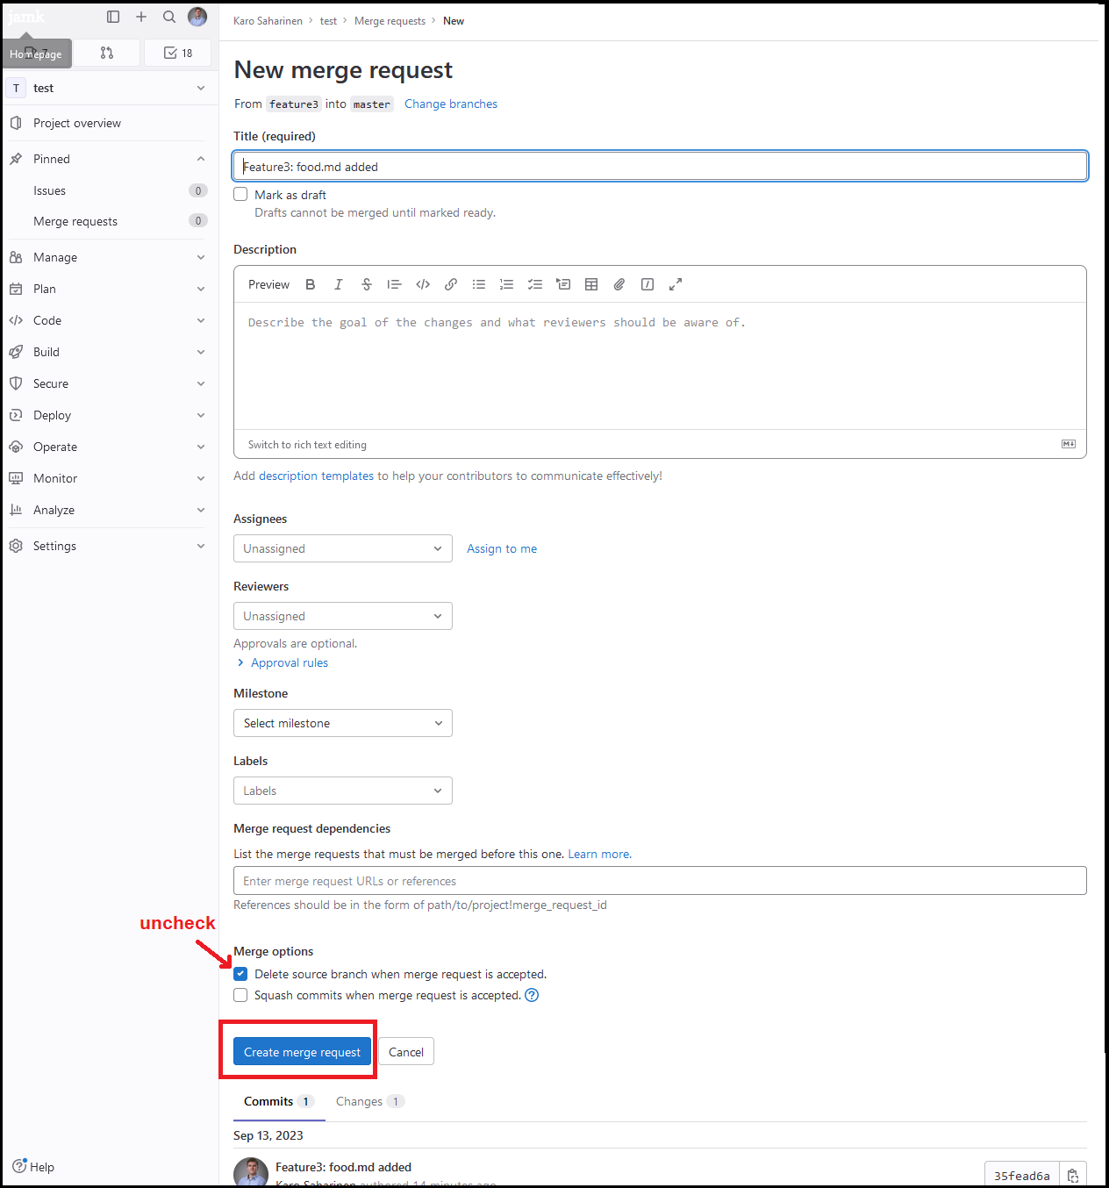Open Merge requests in sidebar

(75, 221)
